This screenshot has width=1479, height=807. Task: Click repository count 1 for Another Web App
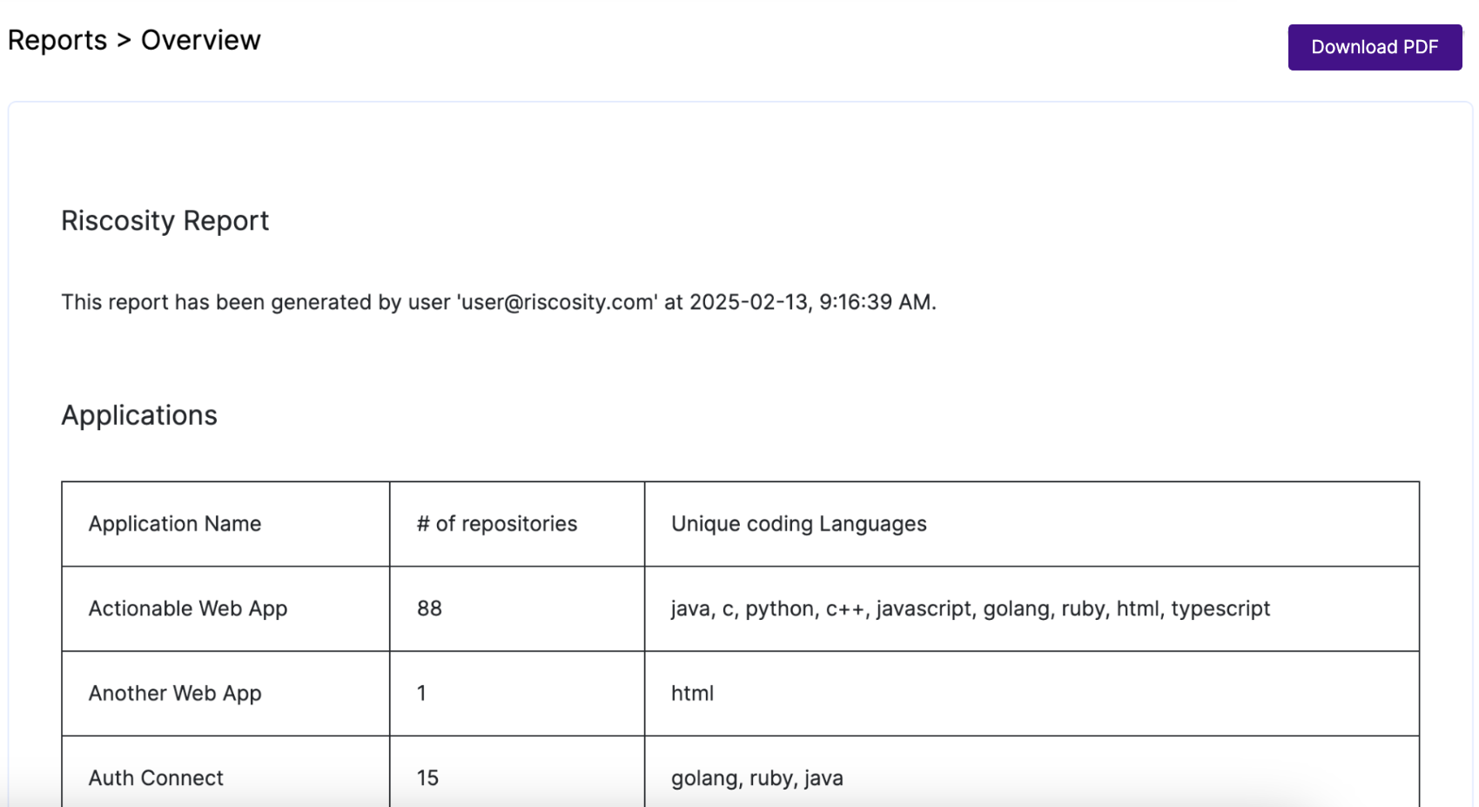[x=421, y=693]
